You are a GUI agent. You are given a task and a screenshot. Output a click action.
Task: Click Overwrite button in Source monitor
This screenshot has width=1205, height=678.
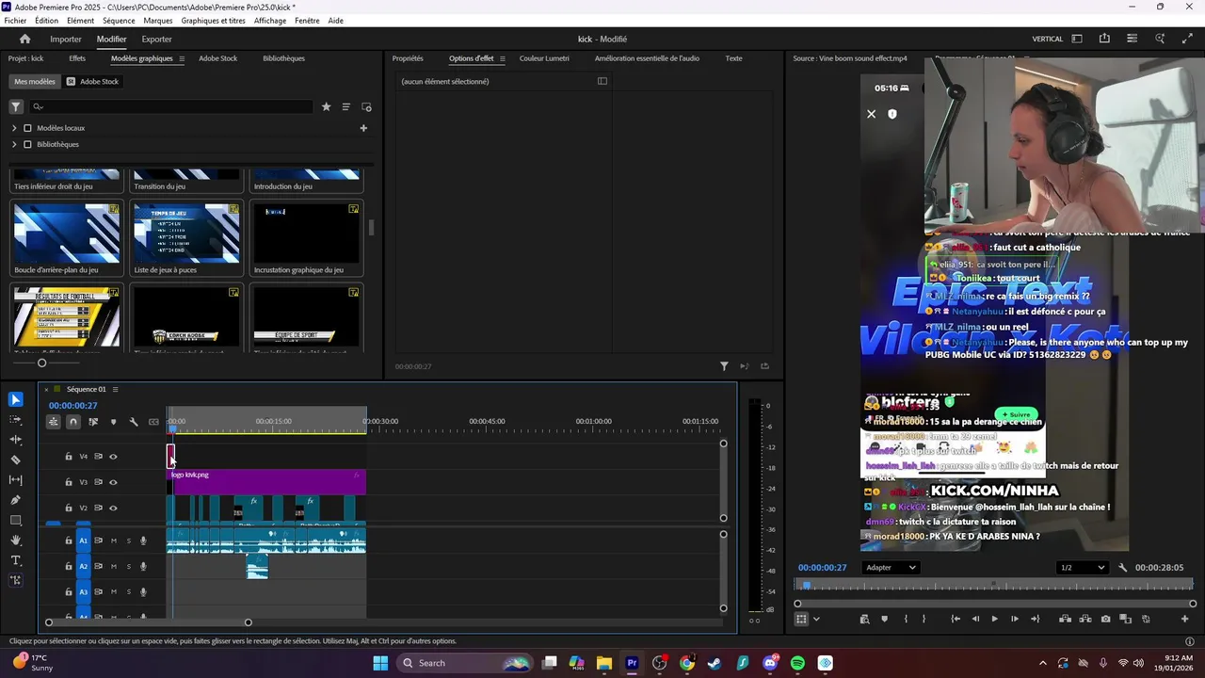(x=1085, y=619)
